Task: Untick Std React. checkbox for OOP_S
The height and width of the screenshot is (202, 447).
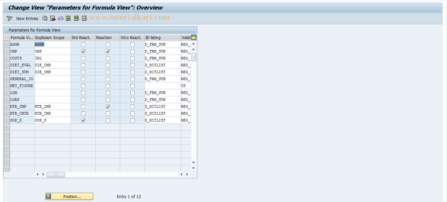Action: click(83, 120)
